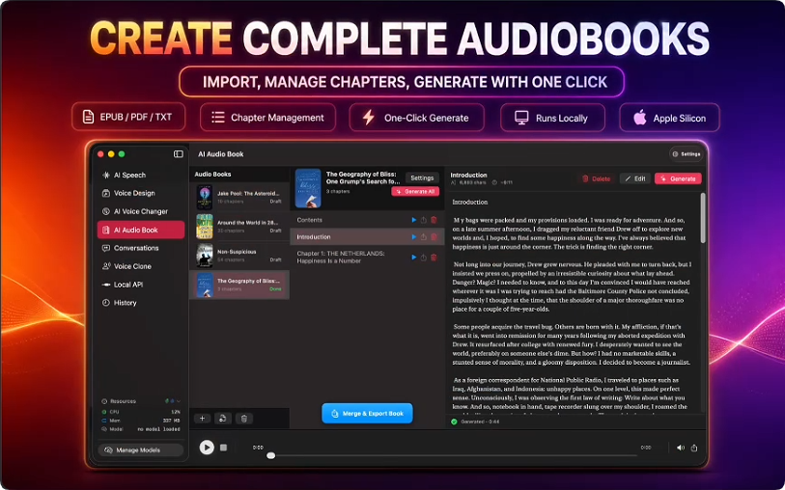This screenshot has width=785, height=490.
Task: Click the red Generate button
Action: point(678,178)
